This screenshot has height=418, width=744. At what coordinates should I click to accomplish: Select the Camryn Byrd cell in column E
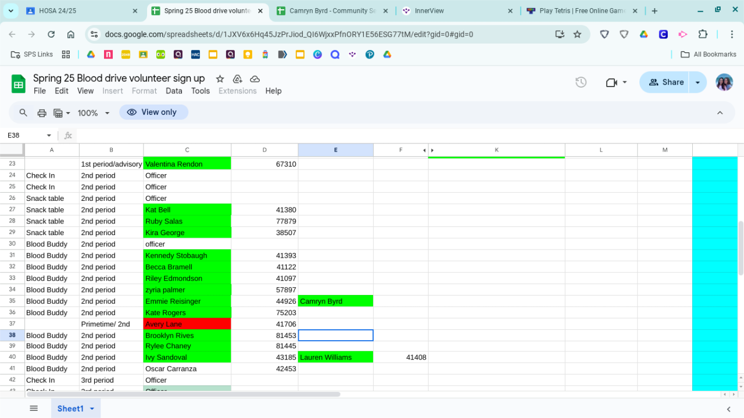click(x=335, y=301)
